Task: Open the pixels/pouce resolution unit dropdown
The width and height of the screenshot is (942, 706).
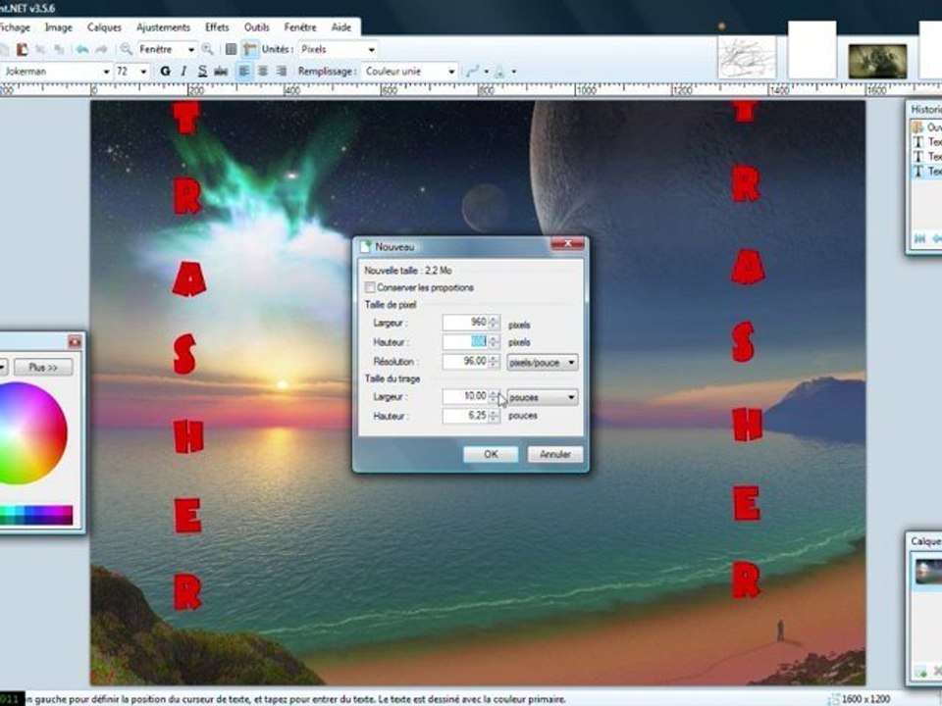Action: pyautogui.click(x=543, y=363)
